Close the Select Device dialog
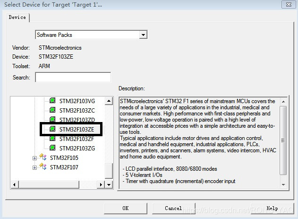This screenshot has width=298, height=219. pos(289,4)
